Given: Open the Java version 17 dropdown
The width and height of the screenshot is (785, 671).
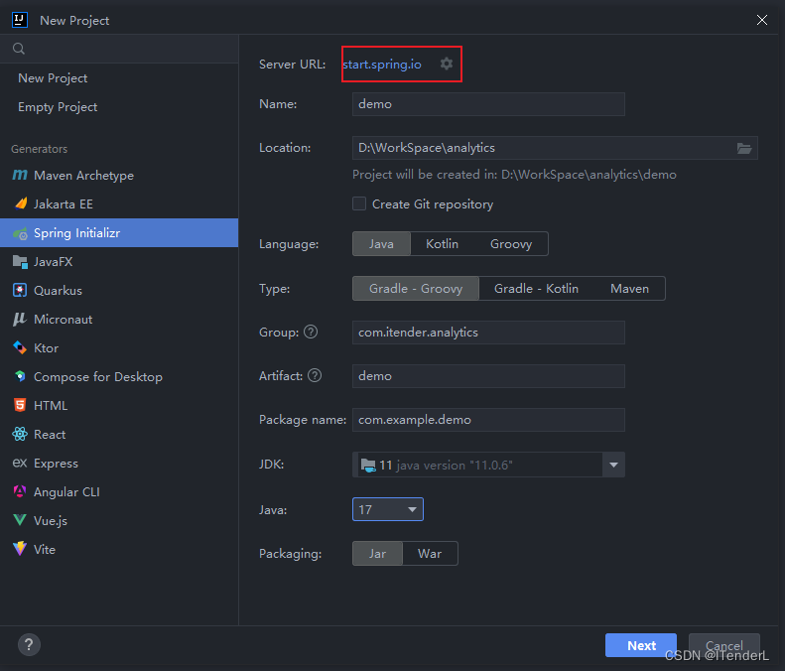Looking at the screenshot, I should [388, 509].
